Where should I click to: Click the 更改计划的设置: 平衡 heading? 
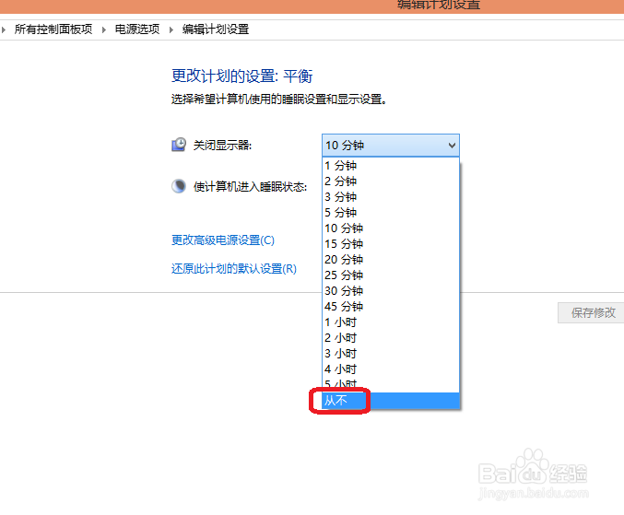242,76
